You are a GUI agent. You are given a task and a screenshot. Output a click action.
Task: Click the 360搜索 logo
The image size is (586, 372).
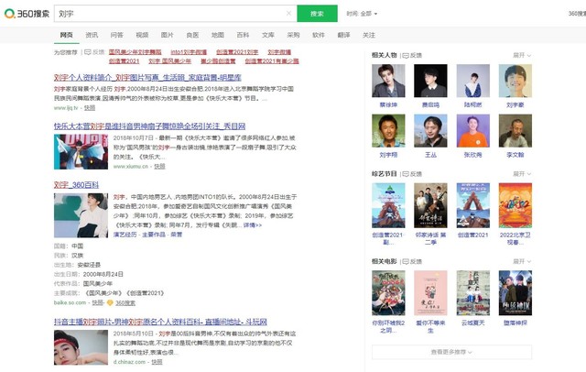[x=26, y=14]
